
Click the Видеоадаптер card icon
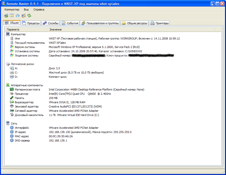(12, 102)
